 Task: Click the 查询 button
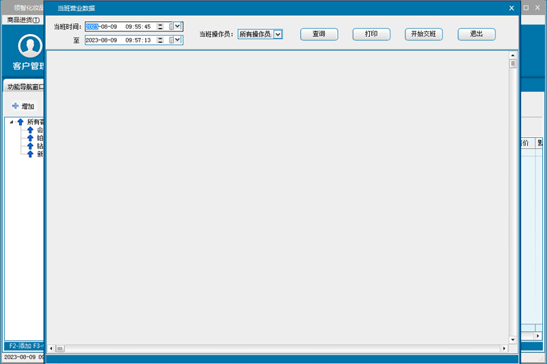[319, 34]
